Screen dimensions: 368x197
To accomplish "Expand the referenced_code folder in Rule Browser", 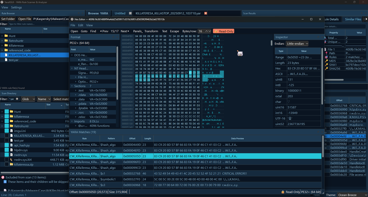I will (2, 50).
